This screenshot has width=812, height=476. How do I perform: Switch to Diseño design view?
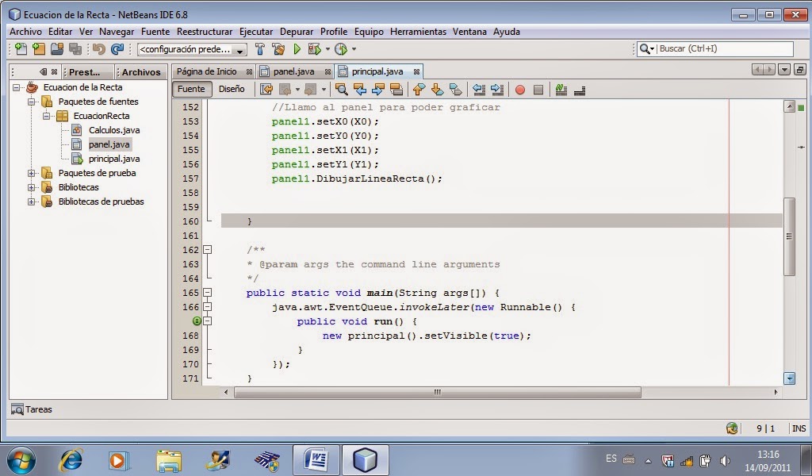pyautogui.click(x=232, y=89)
